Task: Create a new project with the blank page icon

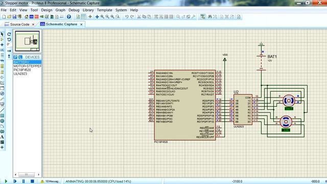Action: [x=4, y=17]
